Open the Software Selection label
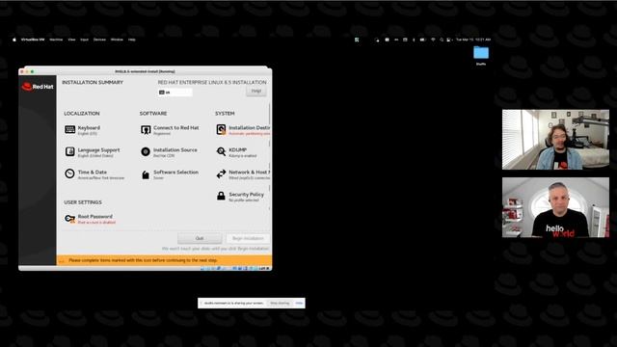Screen dimensions: 617x347 pyautogui.click(x=175, y=172)
